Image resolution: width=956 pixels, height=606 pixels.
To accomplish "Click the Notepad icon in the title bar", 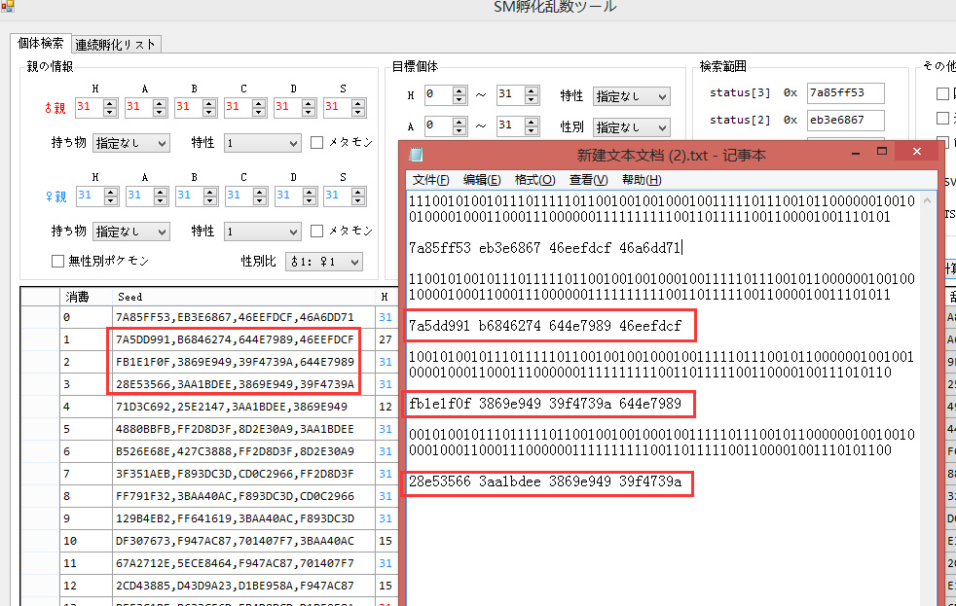I will (x=417, y=155).
